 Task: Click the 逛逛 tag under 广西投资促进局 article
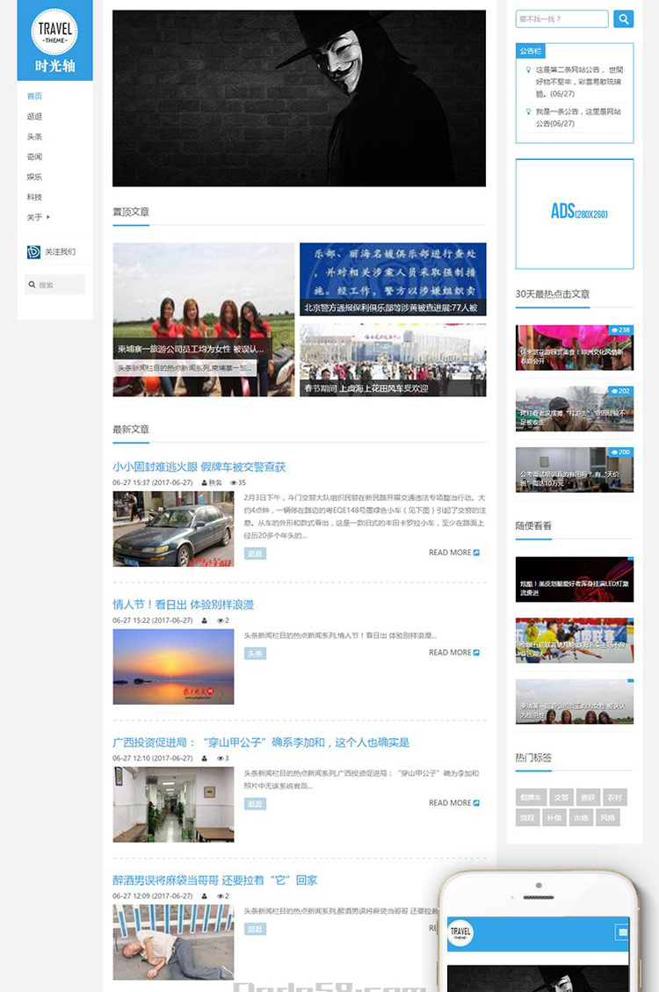(255, 804)
